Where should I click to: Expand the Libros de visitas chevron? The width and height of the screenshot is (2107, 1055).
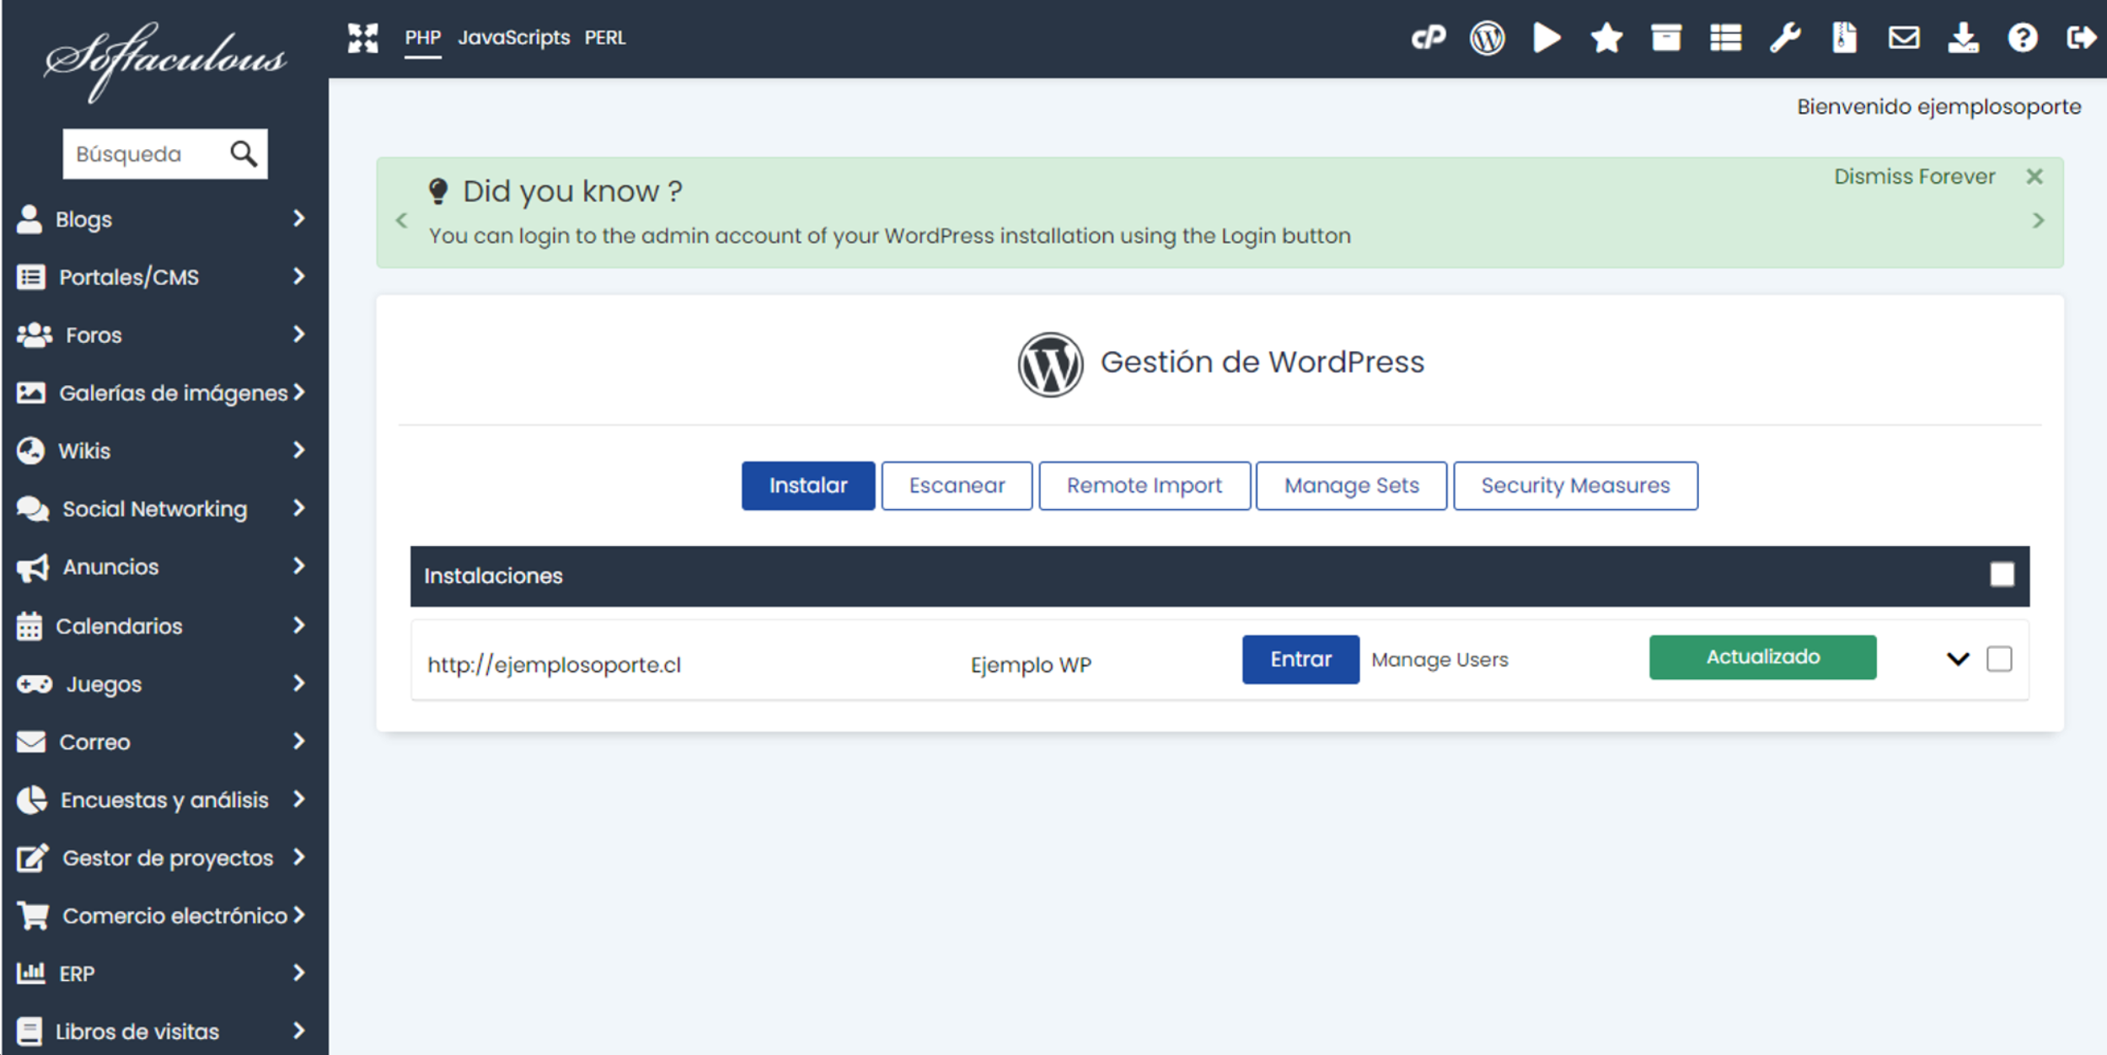298,1031
